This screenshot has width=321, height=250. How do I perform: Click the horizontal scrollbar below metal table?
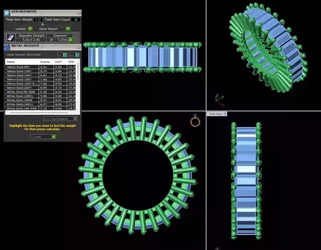tap(39, 112)
